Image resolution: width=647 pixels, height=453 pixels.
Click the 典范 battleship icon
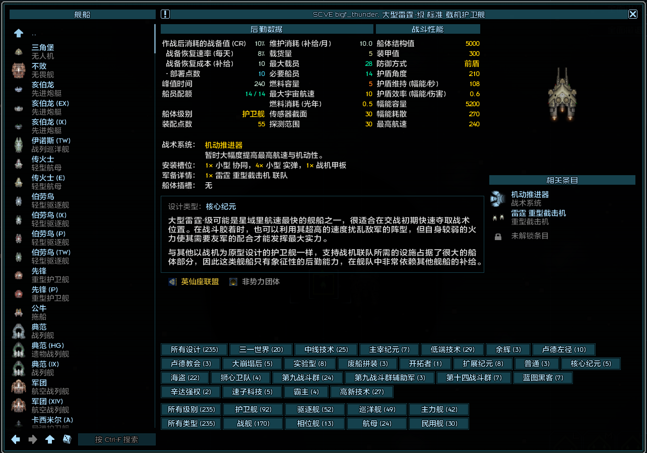[x=19, y=331]
